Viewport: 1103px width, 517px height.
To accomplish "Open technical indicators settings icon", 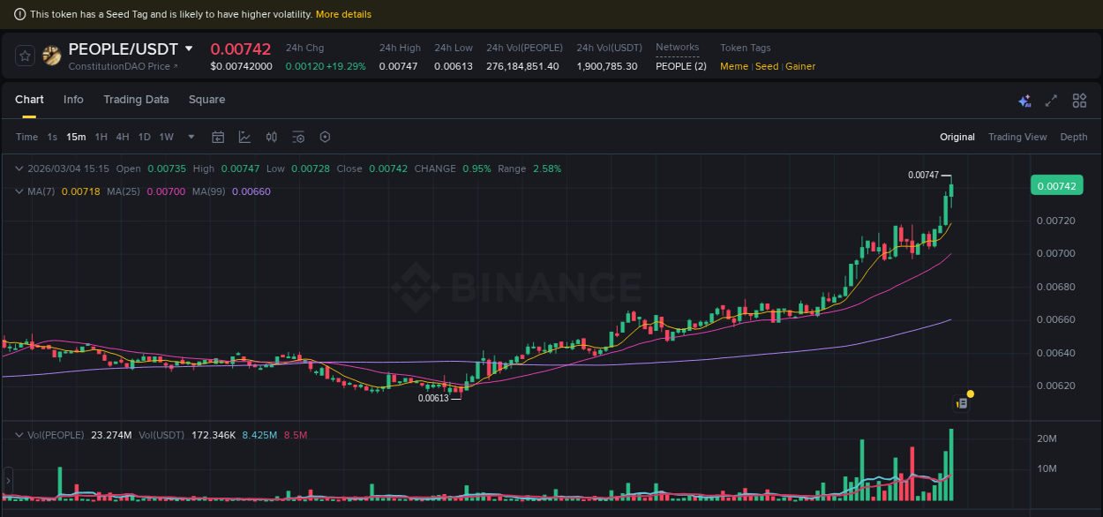I will point(297,137).
